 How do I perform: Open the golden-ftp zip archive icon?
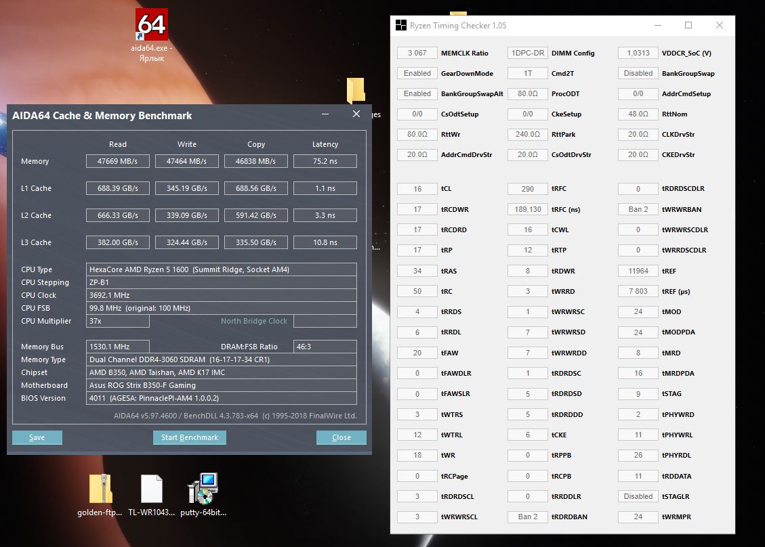tap(100, 494)
